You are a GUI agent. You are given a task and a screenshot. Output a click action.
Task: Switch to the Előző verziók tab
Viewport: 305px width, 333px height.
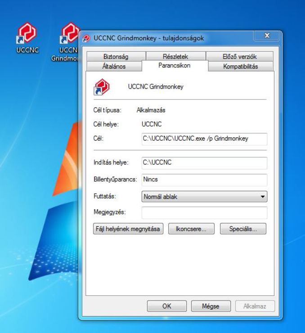tap(239, 57)
